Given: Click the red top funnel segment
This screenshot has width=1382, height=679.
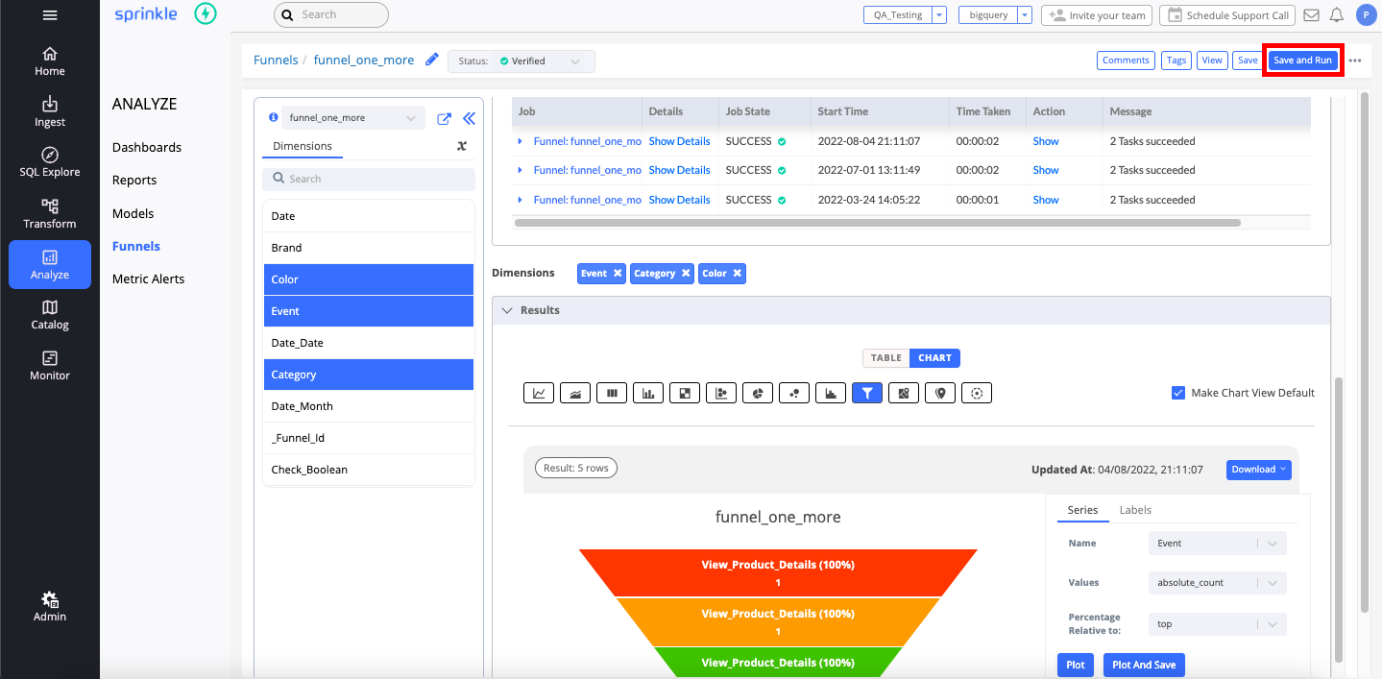Looking at the screenshot, I should pos(778,572).
